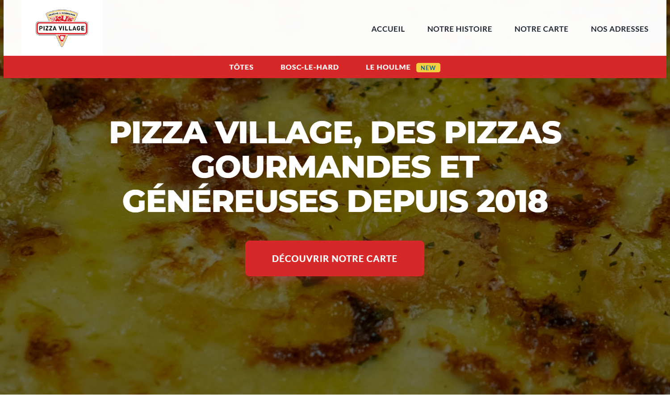The height and width of the screenshot is (395, 670).
Task: Click the words 'DES PIZZAS' in the headline
Action: [x=465, y=133]
